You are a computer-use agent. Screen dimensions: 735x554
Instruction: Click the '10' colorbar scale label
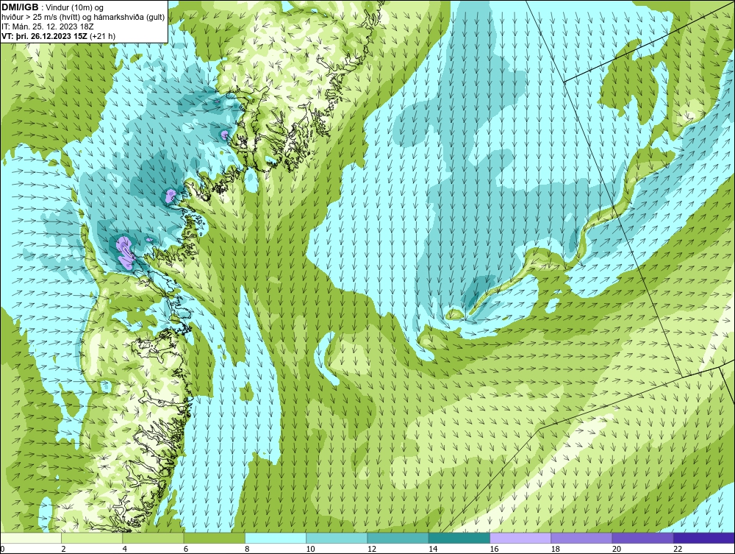[x=310, y=550]
